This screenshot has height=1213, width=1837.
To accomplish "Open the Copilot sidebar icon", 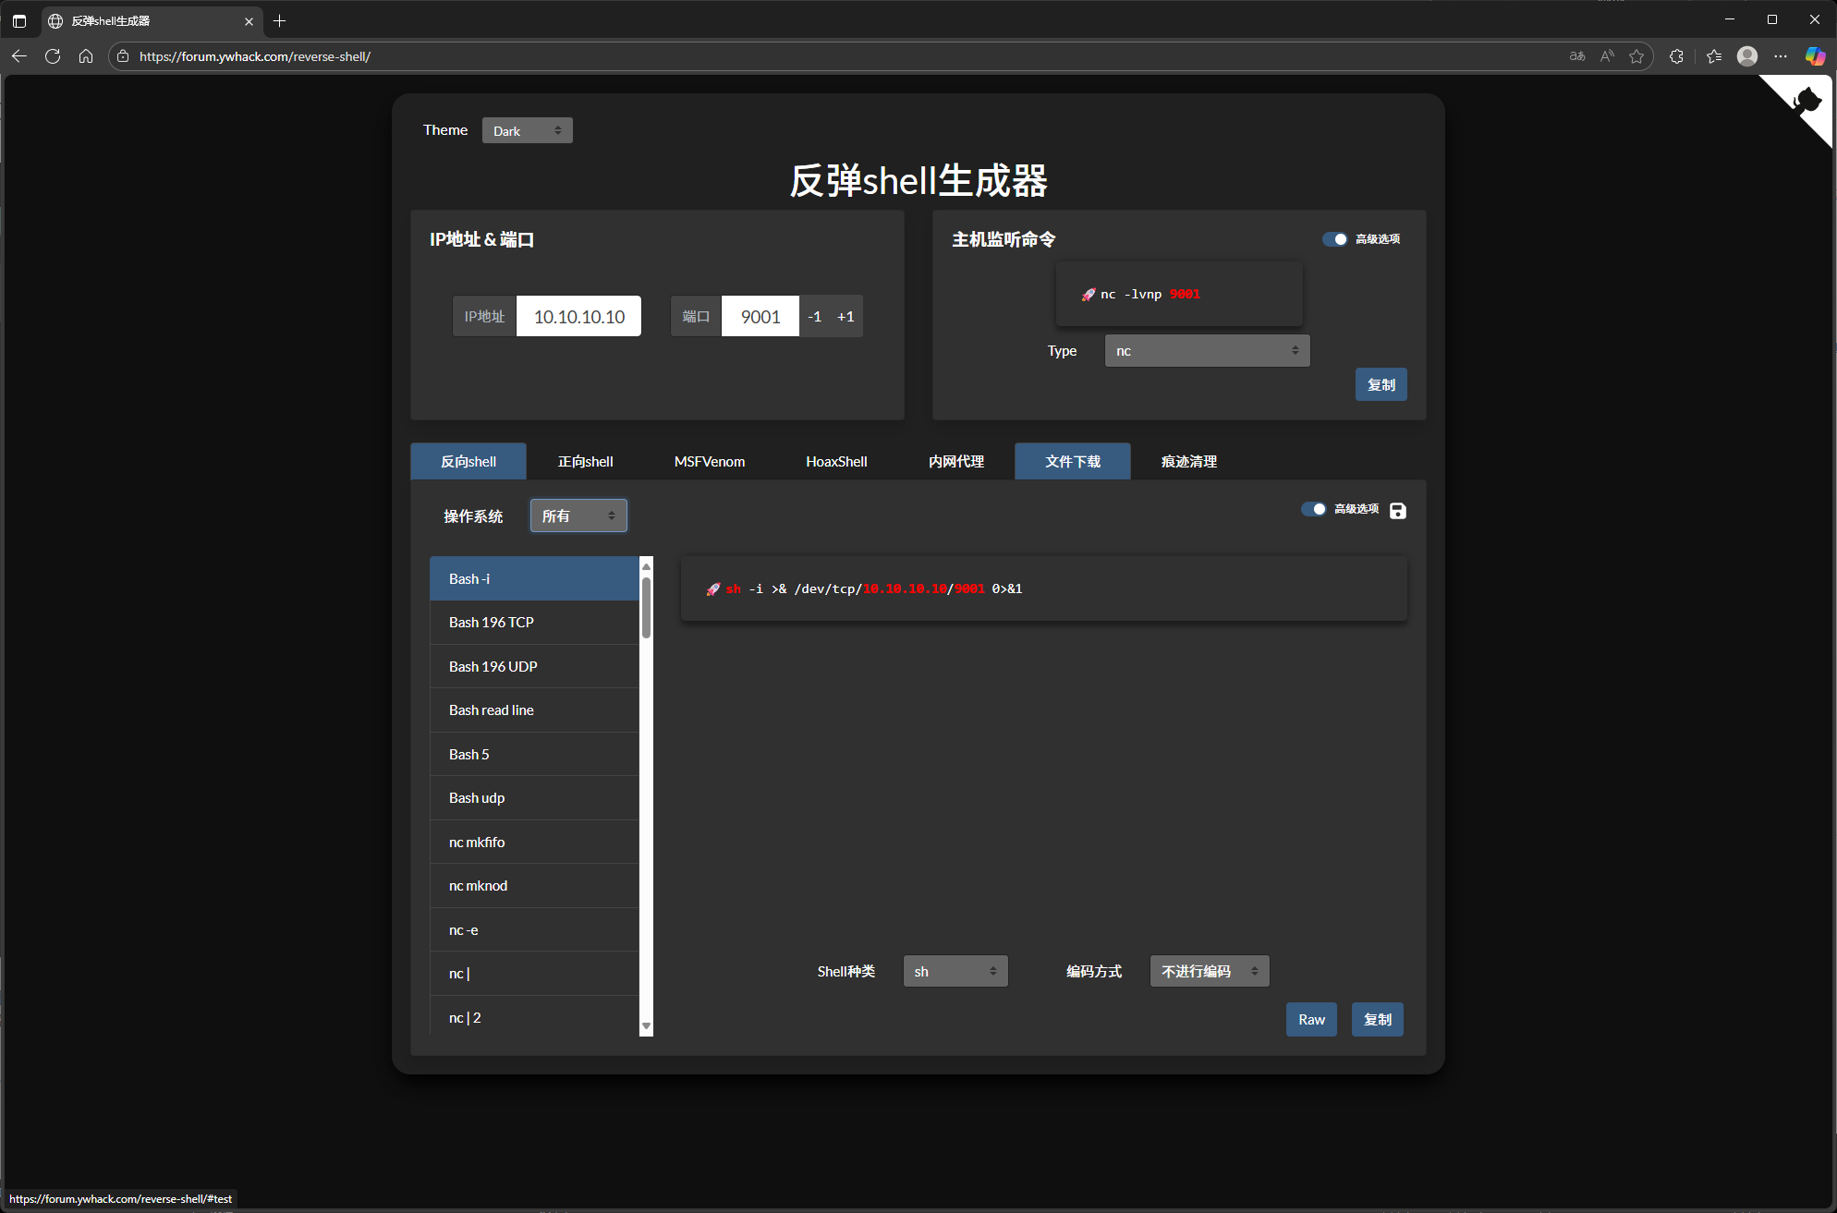I will [x=1815, y=56].
